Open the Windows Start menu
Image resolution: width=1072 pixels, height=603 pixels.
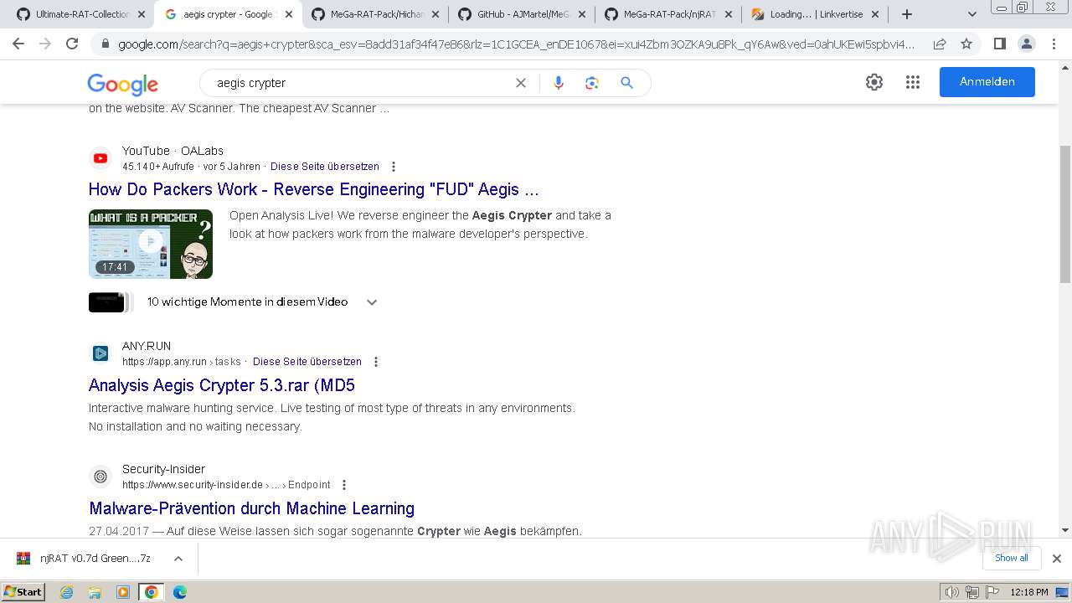[23, 591]
